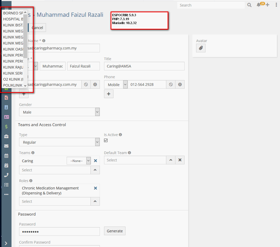The height and width of the screenshot is (247, 280).
Task: Open the three-dot menu in top bar
Action: [276, 5]
